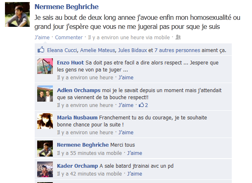The width and height of the screenshot is (252, 183).
Task: Like Kader Orchamp's comment
Action: (x=135, y=174)
